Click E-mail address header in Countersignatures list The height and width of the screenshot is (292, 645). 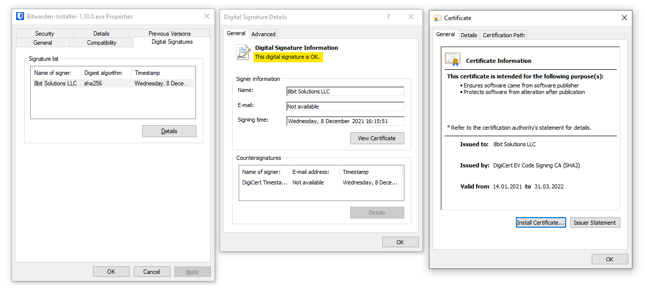coord(314,172)
